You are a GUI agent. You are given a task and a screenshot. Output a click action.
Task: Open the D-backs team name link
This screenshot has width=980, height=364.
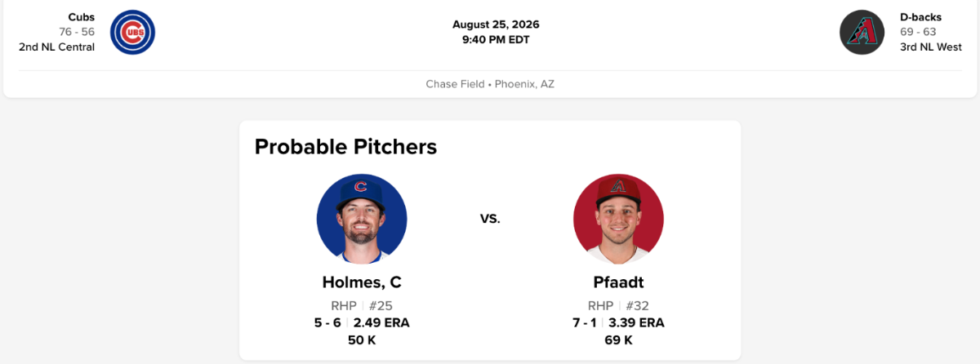tap(919, 16)
